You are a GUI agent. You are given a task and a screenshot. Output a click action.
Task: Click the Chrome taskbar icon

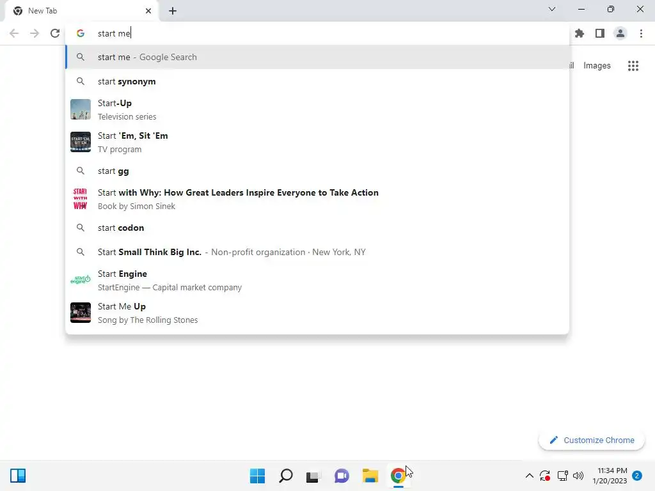click(x=398, y=476)
